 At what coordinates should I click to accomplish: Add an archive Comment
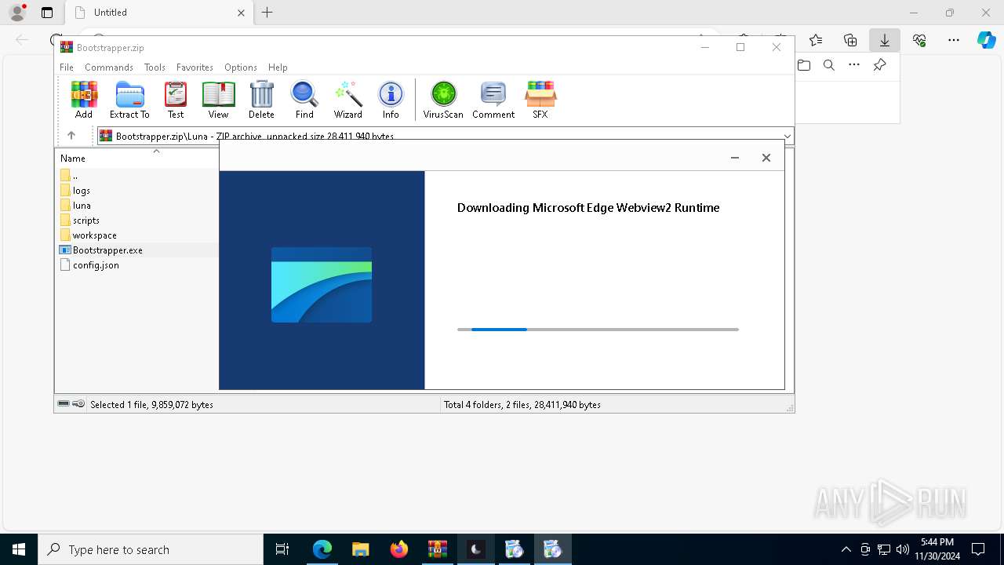tap(493, 100)
